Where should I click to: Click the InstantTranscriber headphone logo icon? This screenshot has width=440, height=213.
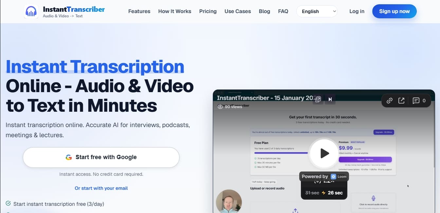[31, 11]
